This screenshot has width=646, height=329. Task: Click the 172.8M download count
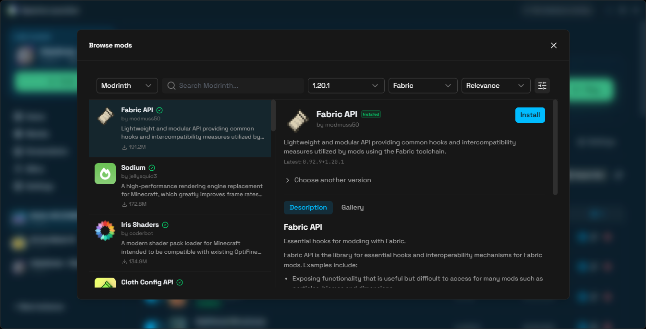click(x=138, y=204)
